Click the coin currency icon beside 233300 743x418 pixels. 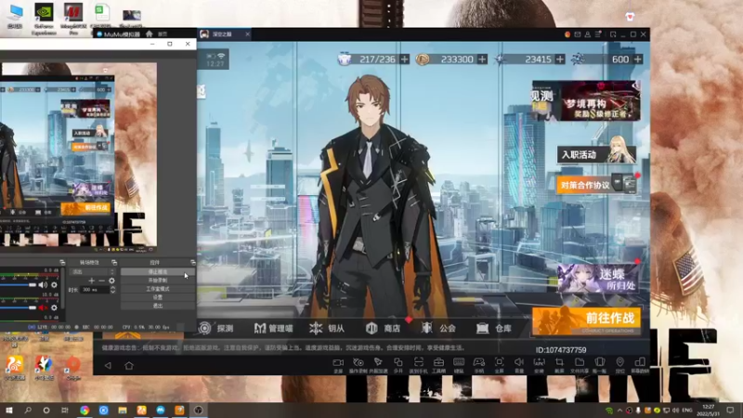(x=423, y=59)
